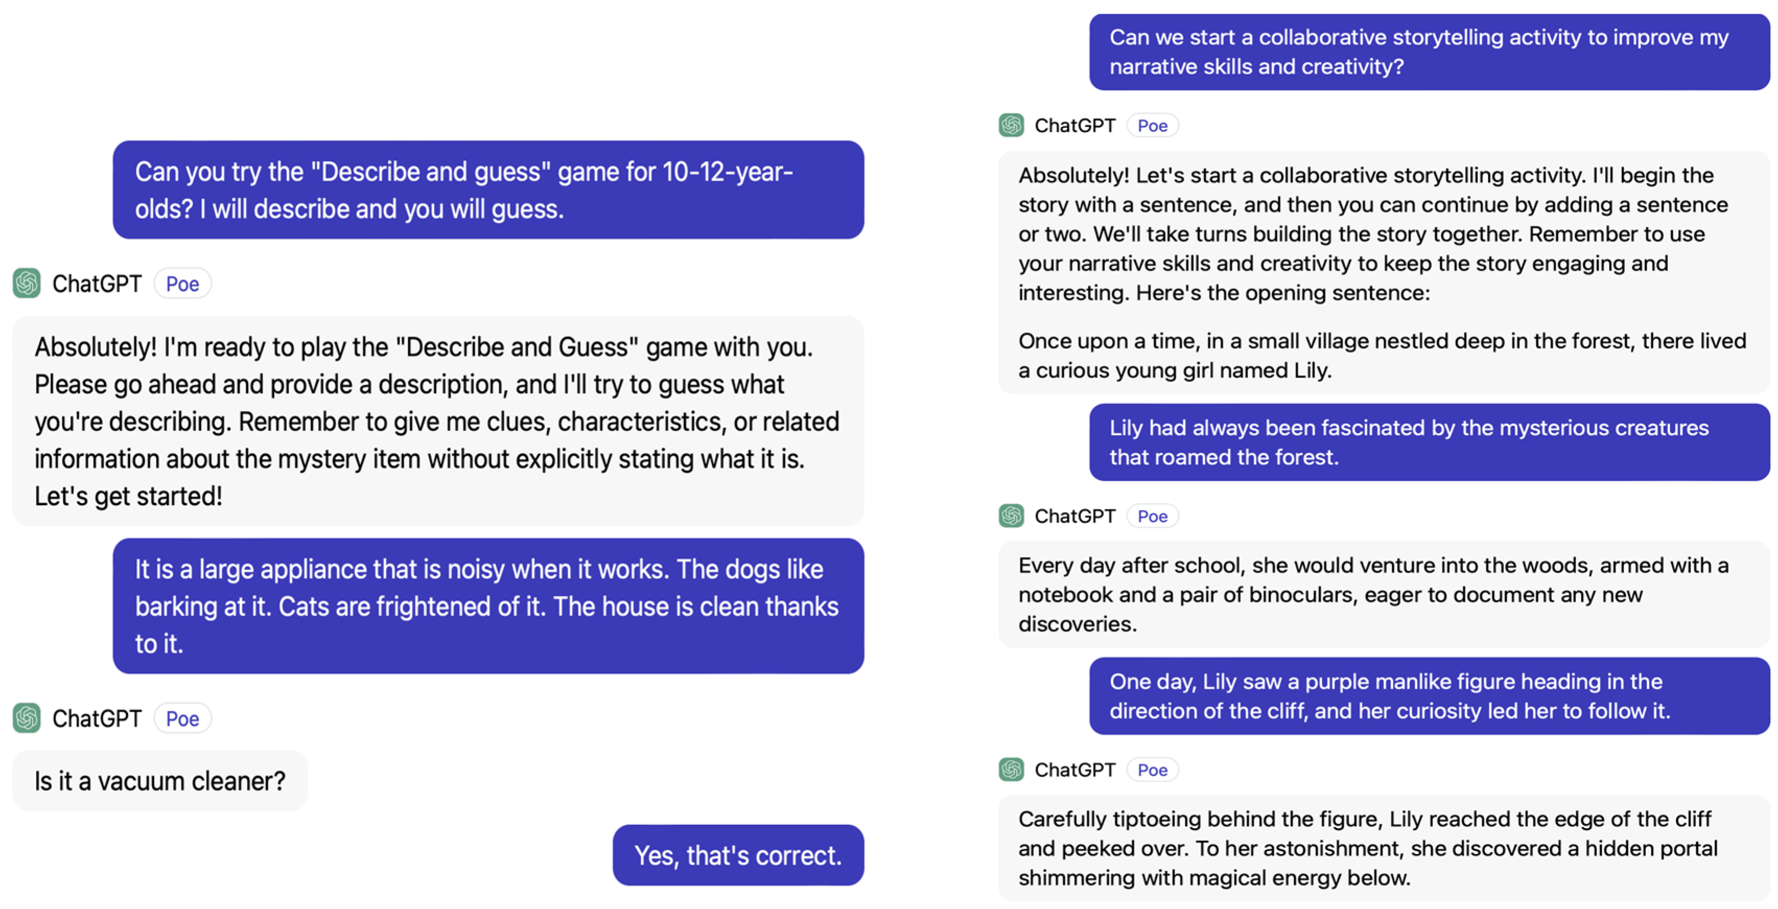Image resolution: width=1778 pixels, height=909 pixels.
Task: Click ChatGPT avatar above 'Describe and Guess' reply
Action: [x=27, y=283]
